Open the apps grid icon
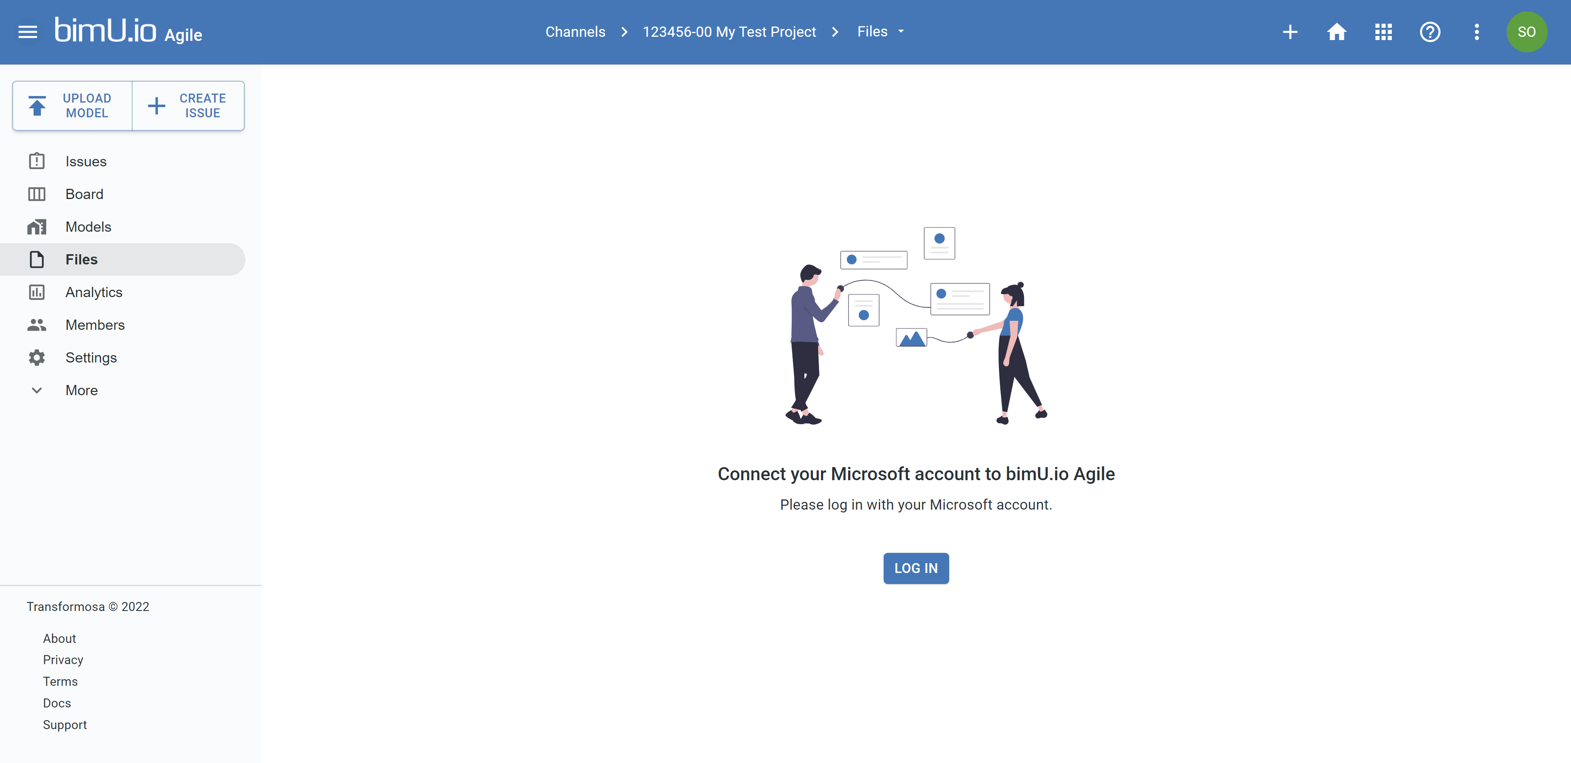 pyautogui.click(x=1383, y=32)
